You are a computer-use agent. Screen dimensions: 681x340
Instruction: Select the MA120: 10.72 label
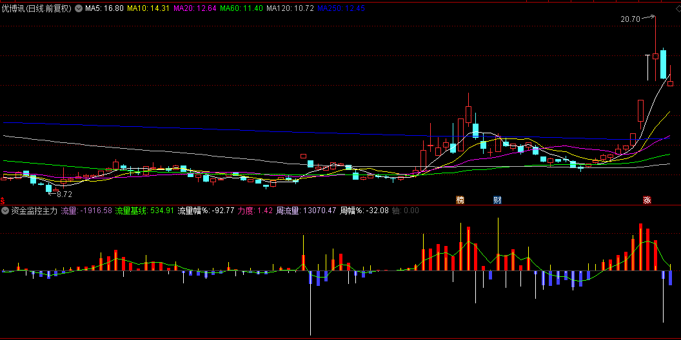click(290, 8)
